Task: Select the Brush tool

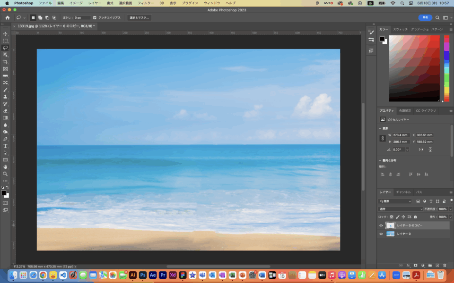Action: coord(5,90)
